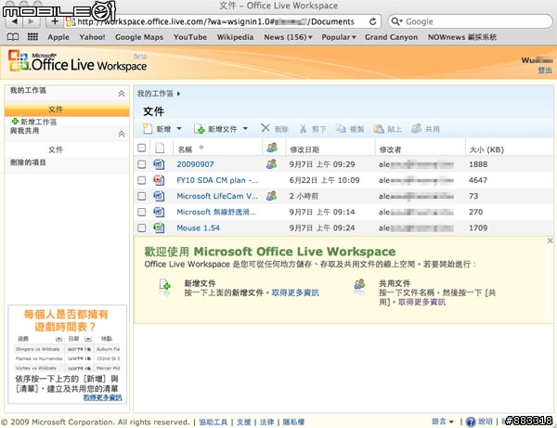Open the Yahoo! bookmark
Viewport: 557px width, 428px height.
(92, 37)
